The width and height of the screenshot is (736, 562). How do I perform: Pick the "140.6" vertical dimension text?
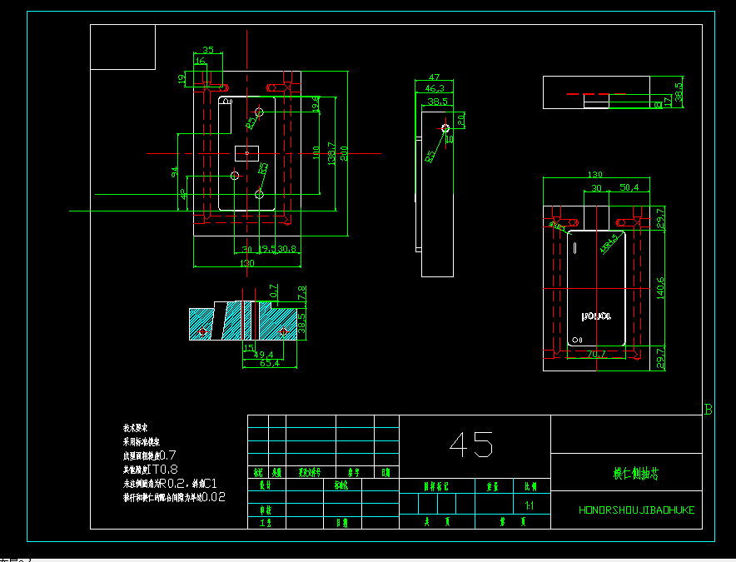tap(660, 288)
